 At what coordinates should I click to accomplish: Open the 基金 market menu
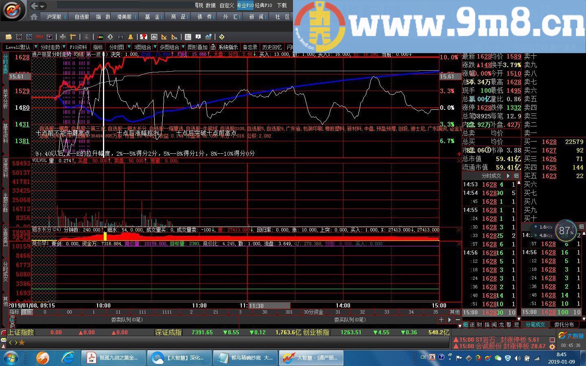(x=152, y=17)
